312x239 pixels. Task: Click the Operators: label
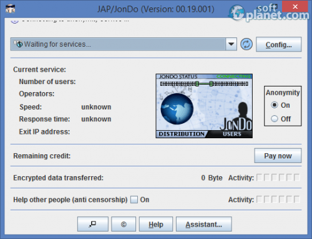(x=37, y=94)
